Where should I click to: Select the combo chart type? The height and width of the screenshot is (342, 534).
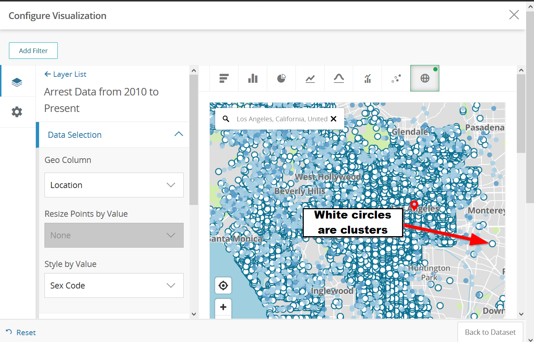pos(368,78)
